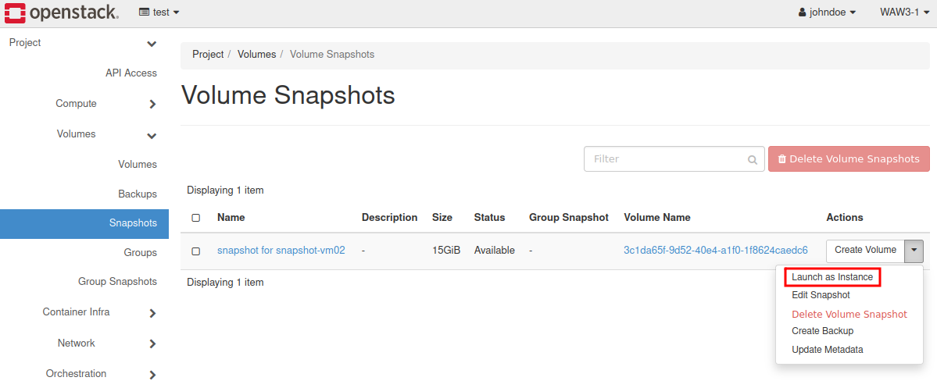Viewport: 937px width, 388px height.
Task: Click inside the Filter text field
Action: pos(664,159)
